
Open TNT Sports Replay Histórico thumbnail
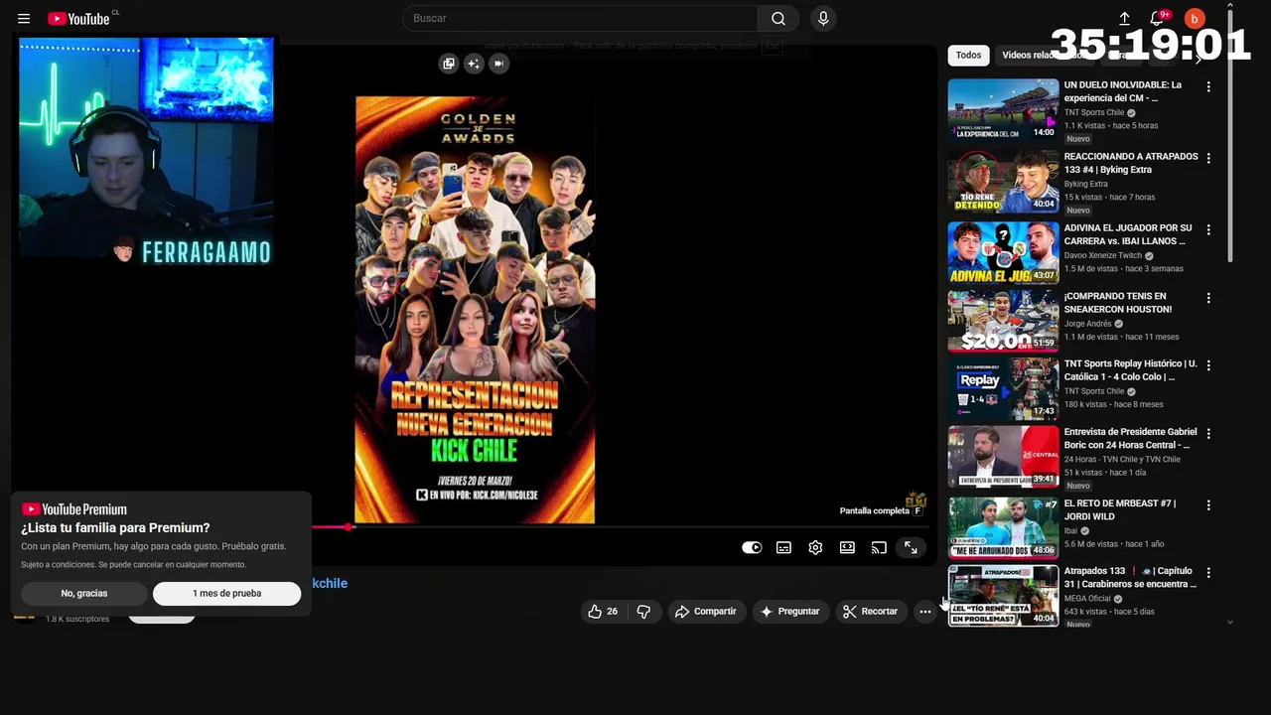1003,388
